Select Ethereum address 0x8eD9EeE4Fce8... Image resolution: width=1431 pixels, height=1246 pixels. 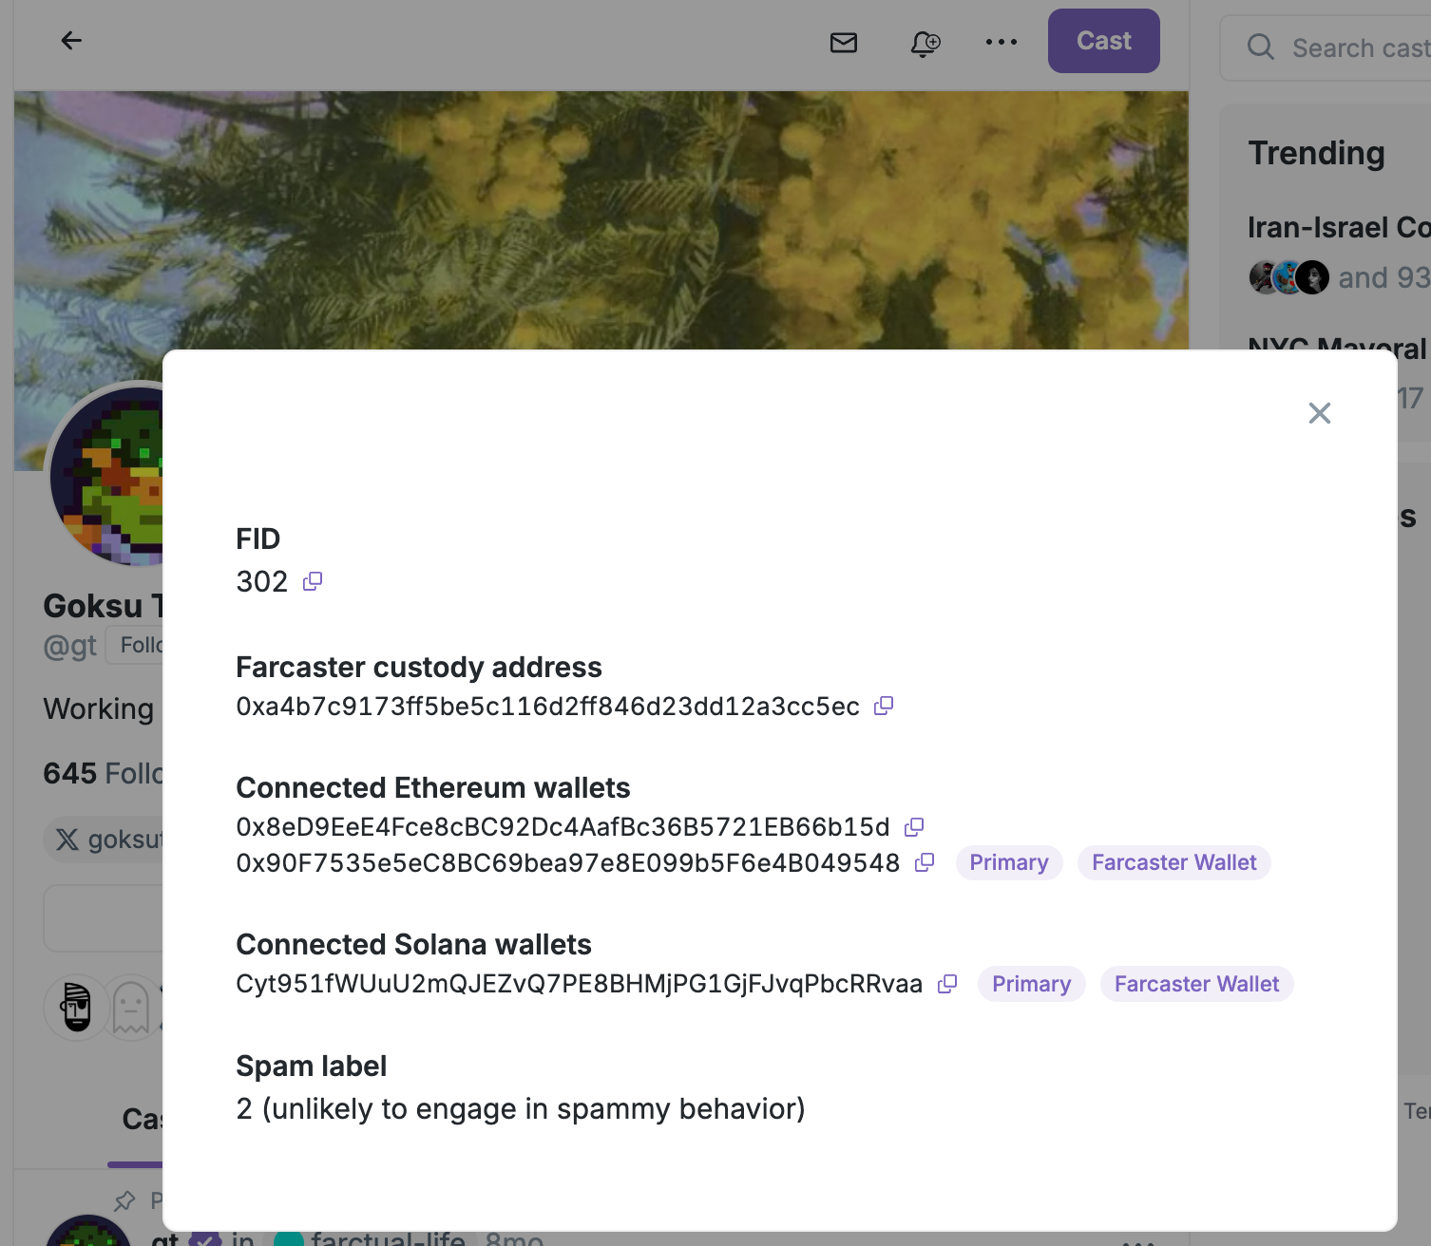[x=563, y=827]
